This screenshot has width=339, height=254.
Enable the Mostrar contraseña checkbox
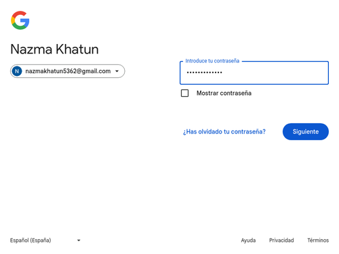pos(184,93)
